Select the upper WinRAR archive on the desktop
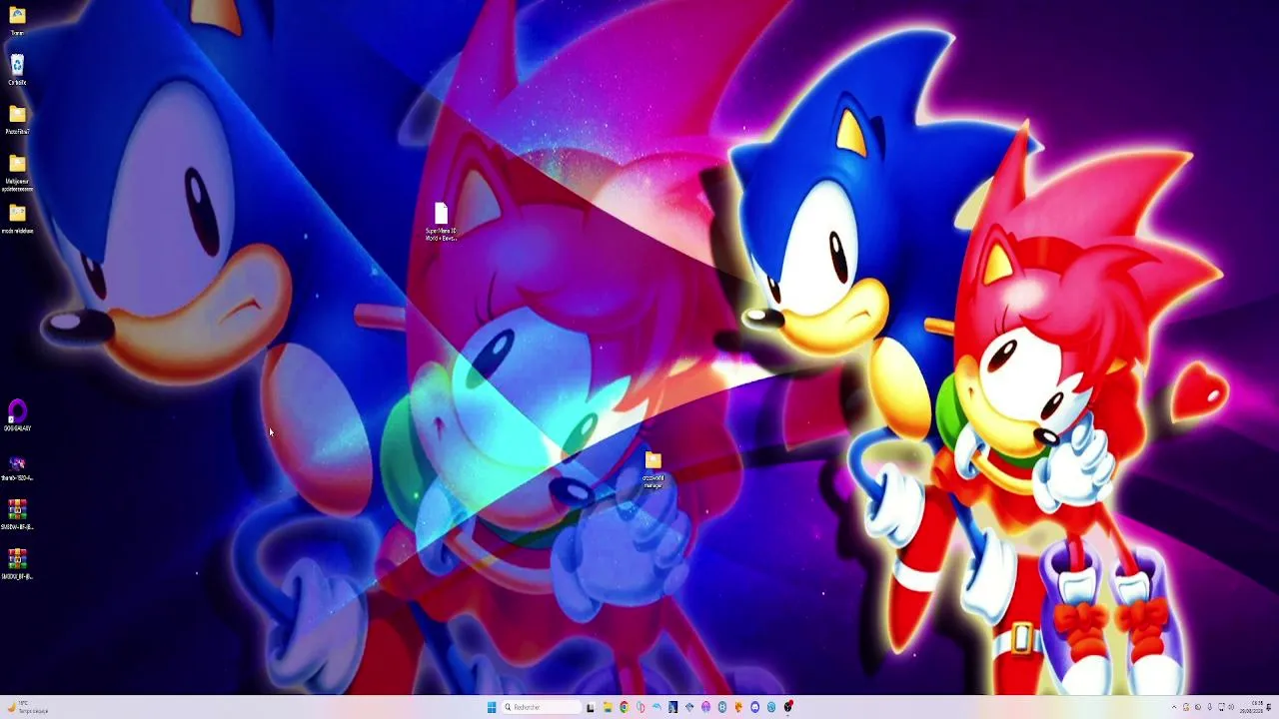The image size is (1279, 719). point(17,515)
